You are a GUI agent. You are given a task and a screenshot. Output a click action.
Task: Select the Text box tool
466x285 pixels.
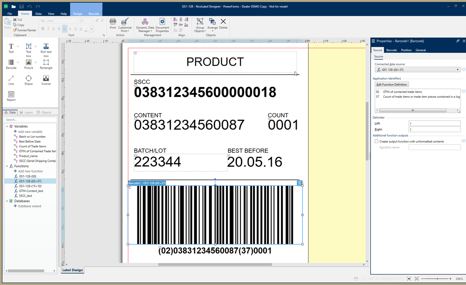coord(28,50)
